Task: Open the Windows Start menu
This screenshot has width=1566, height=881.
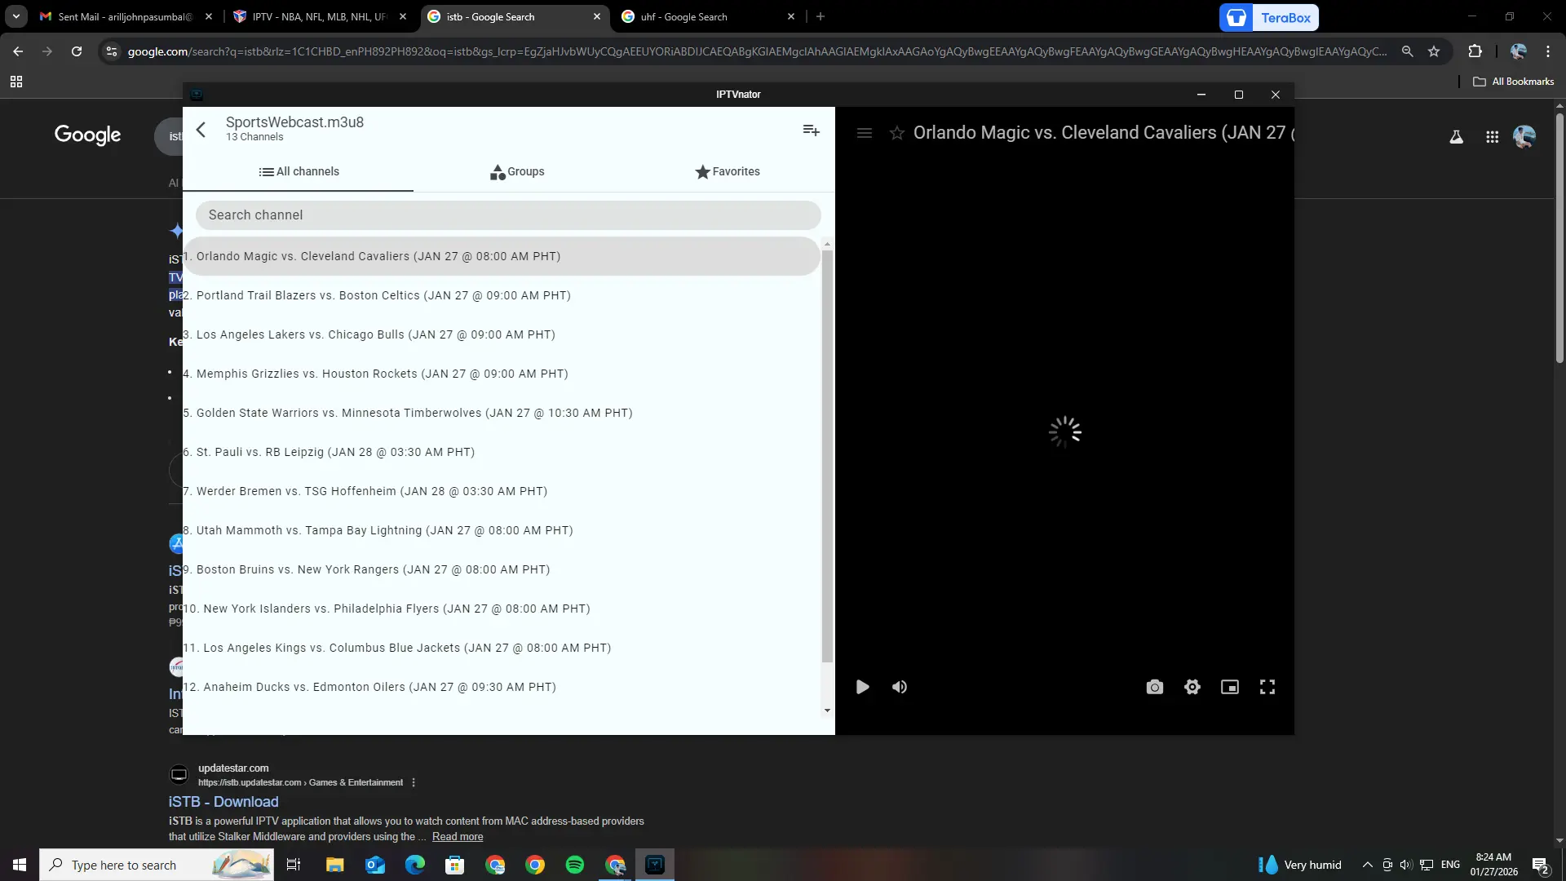Action: [x=20, y=865]
